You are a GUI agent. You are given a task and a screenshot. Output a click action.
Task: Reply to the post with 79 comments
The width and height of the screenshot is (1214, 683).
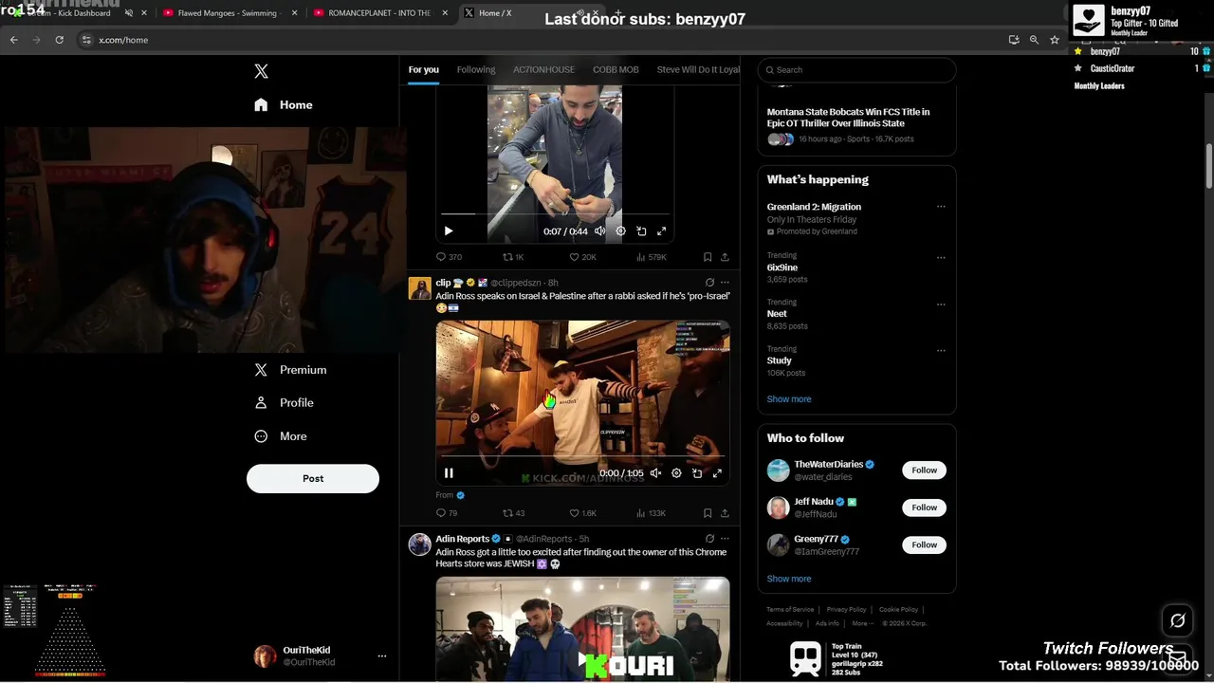pos(447,513)
